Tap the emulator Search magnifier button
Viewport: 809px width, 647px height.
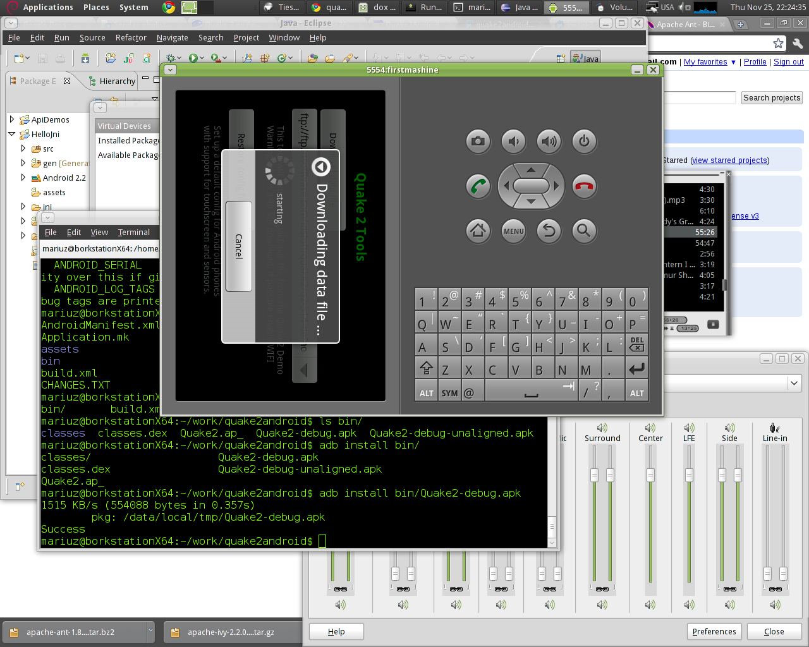[584, 231]
